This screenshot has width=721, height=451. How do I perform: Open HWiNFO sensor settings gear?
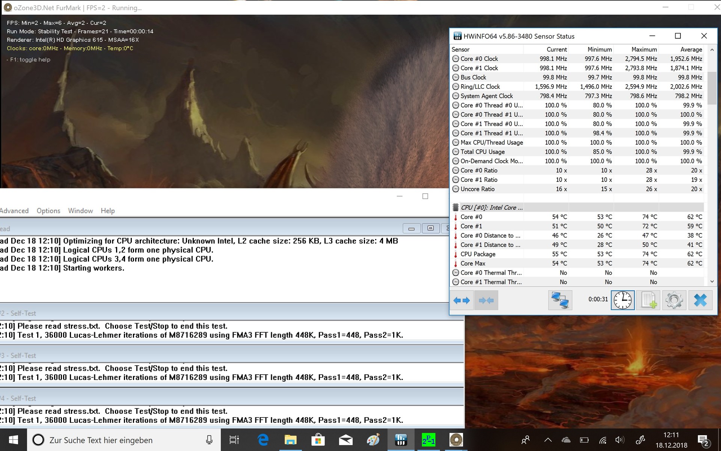click(x=674, y=300)
